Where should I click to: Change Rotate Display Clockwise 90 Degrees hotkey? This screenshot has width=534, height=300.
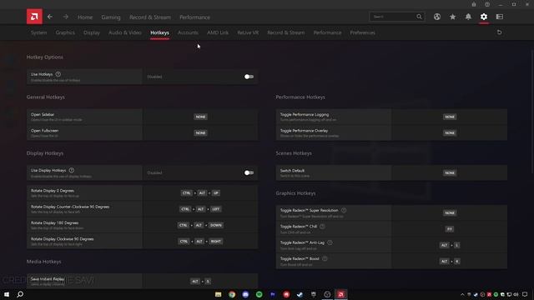200,241
